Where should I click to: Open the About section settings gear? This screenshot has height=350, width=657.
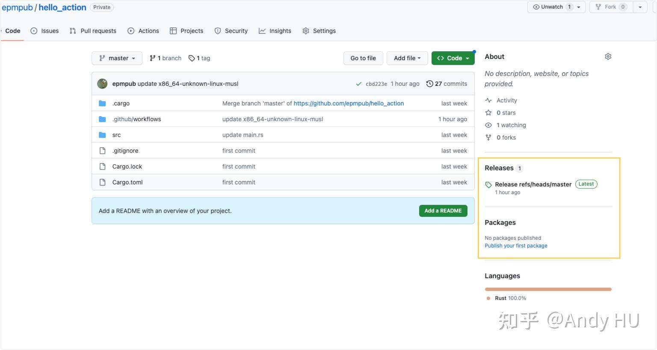point(608,56)
